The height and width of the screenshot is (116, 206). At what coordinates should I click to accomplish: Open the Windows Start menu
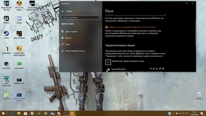3,113
